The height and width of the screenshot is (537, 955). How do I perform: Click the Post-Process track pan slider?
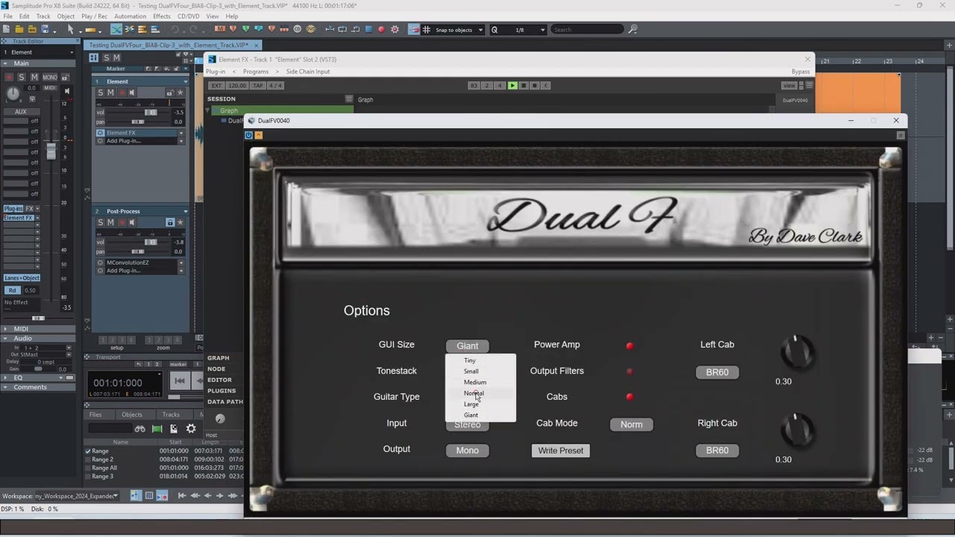point(138,251)
